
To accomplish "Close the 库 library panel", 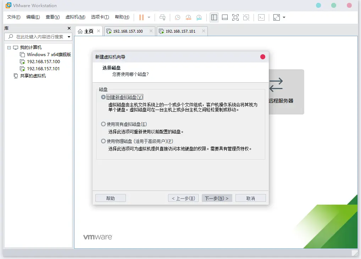I will tap(69, 28).
